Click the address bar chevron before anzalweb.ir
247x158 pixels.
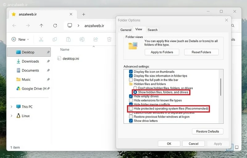pos(78,26)
